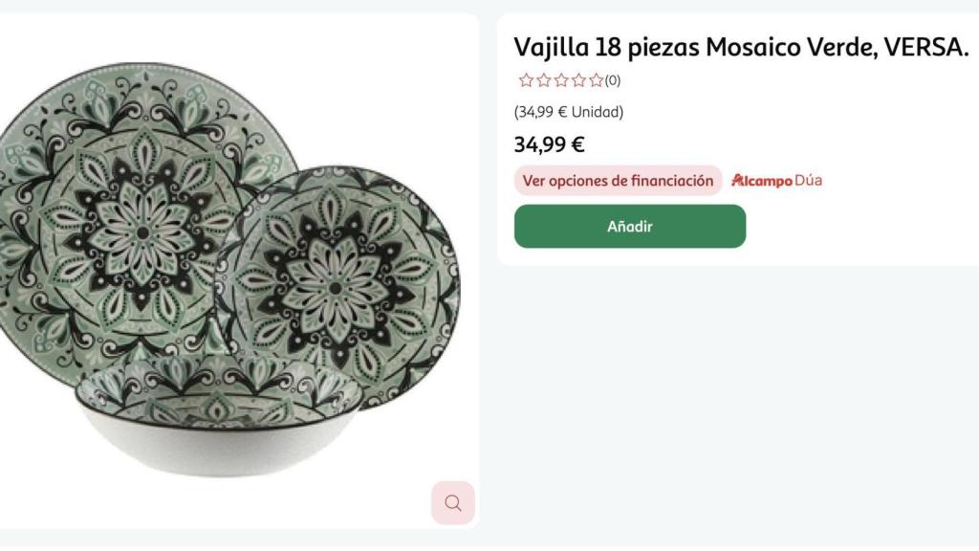Open the image zoom magnifier icon
Viewport: 979px width, 551px height.
(452, 502)
